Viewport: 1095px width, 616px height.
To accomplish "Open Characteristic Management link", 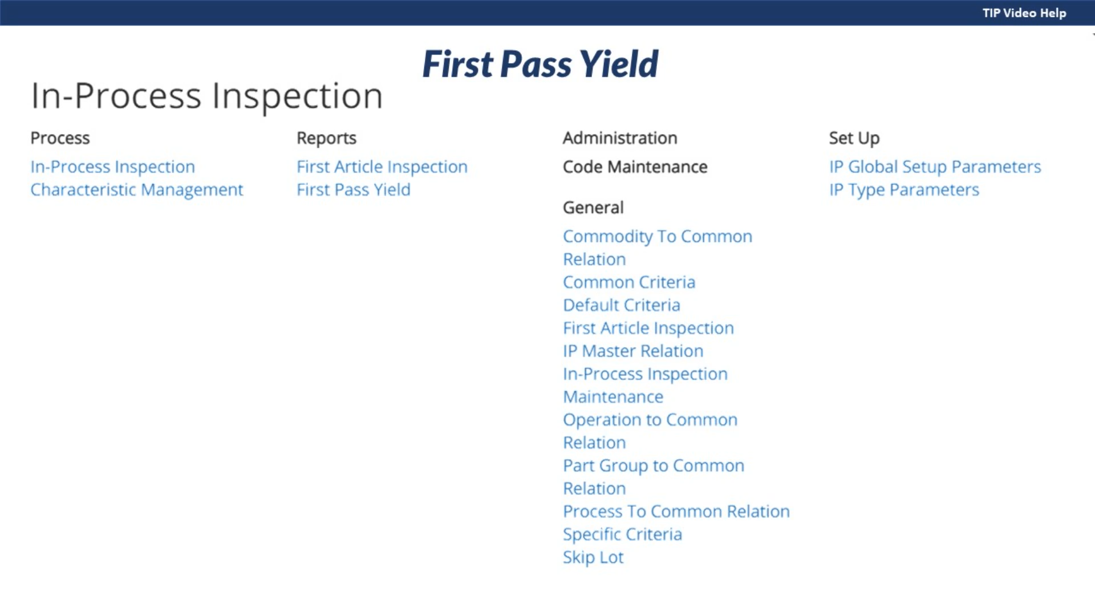I will (136, 189).
